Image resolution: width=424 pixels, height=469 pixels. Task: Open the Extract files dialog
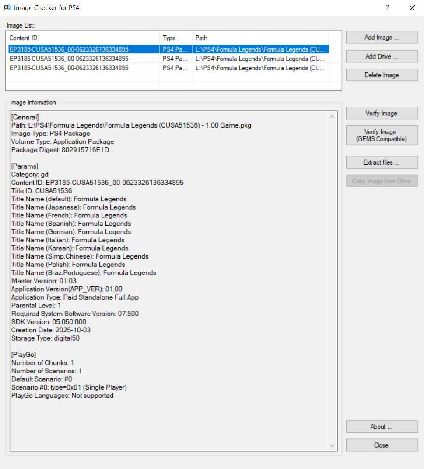pos(382,162)
